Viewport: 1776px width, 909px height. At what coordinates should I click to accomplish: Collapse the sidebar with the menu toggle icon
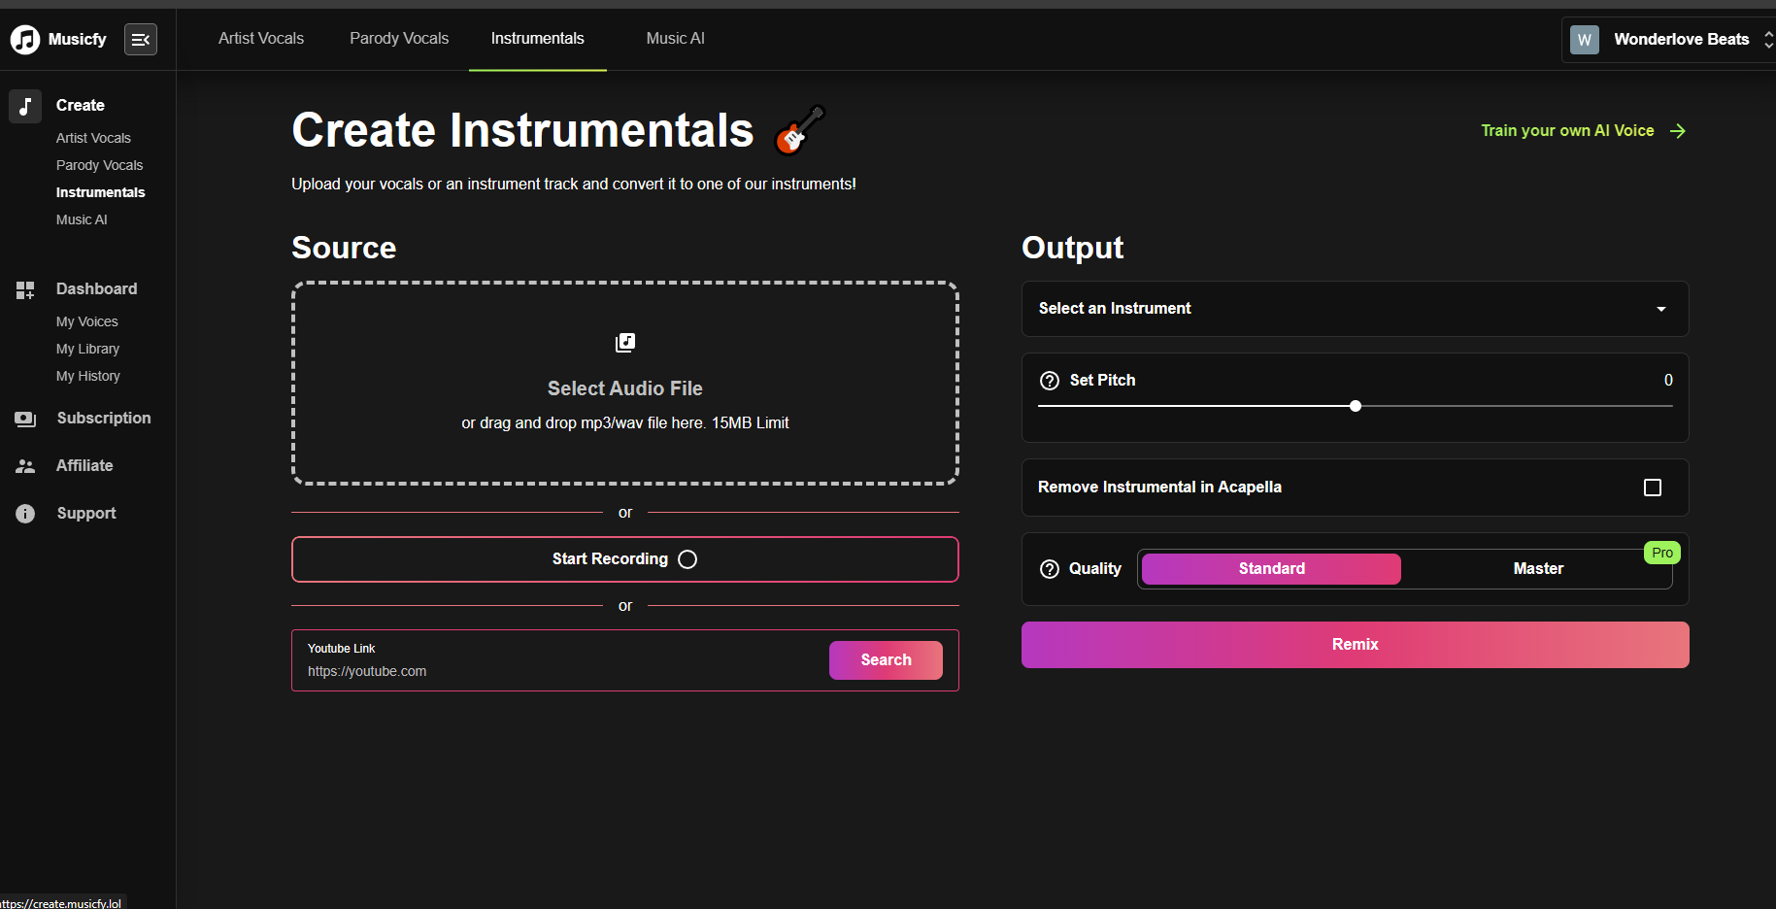(141, 39)
